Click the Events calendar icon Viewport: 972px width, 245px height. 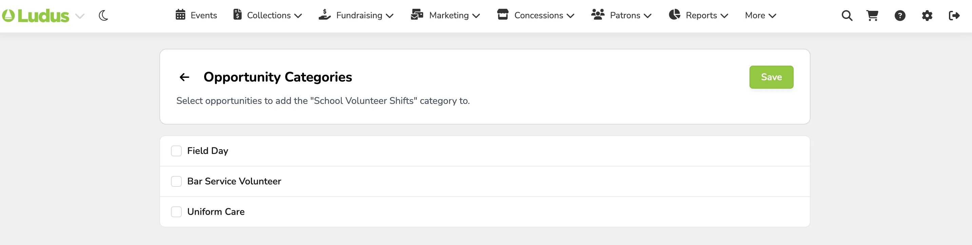[180, 15]
